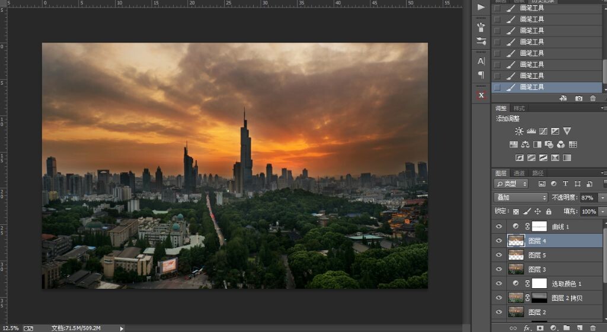Create a new layer group folder

click(x=566, y=328)
